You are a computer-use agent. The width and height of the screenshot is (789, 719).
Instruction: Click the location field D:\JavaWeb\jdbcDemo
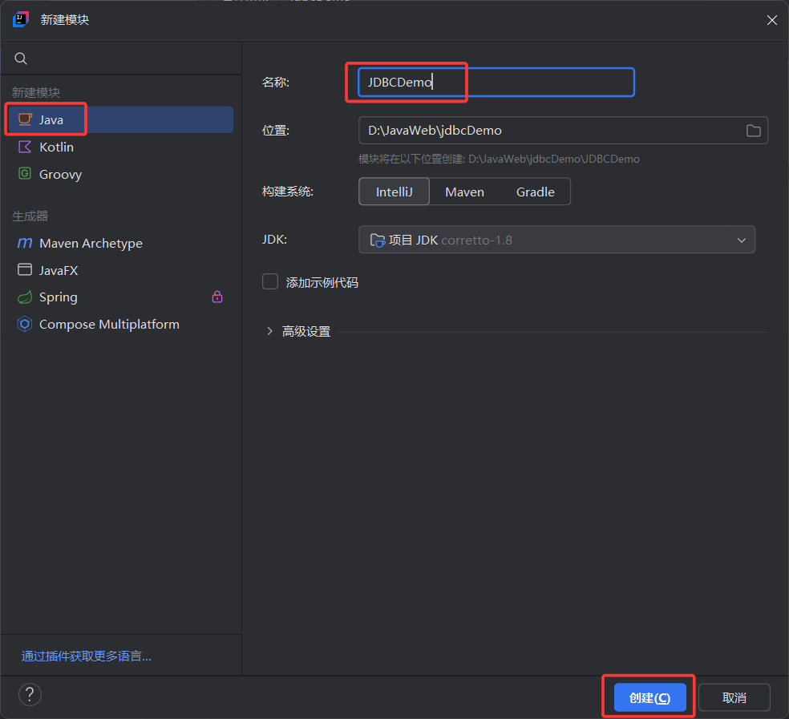563,131
